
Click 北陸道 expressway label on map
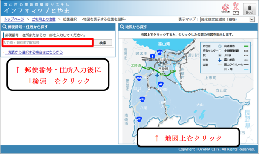pos(136,66)
